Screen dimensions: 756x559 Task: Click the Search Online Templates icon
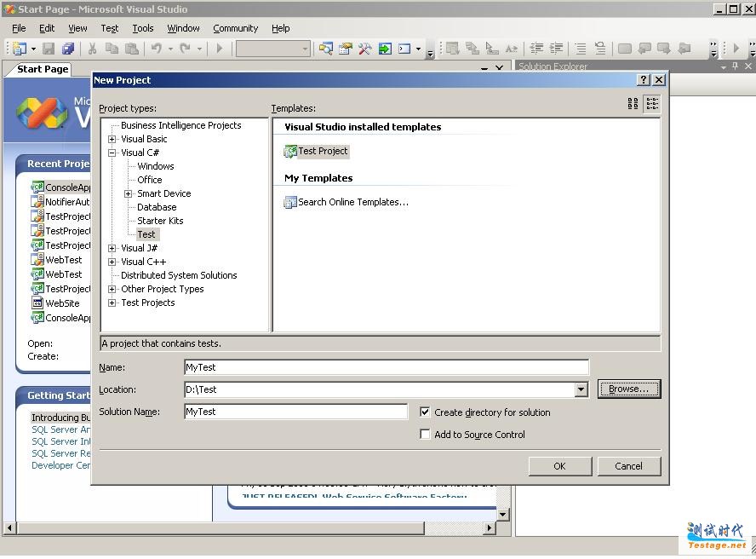coord(290,203)
